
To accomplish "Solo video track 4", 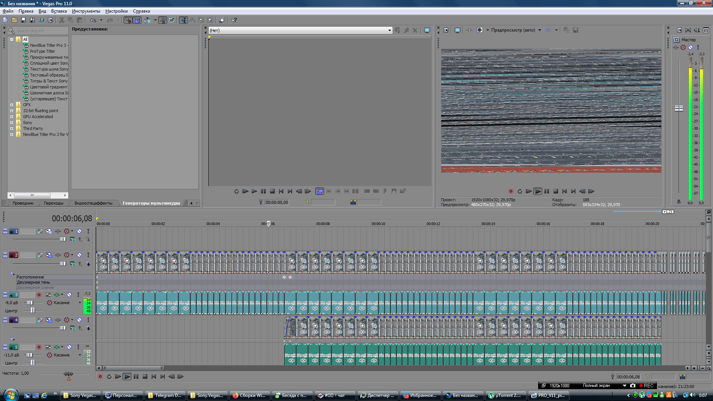I will pyautogui.click(x=88, y=320).
